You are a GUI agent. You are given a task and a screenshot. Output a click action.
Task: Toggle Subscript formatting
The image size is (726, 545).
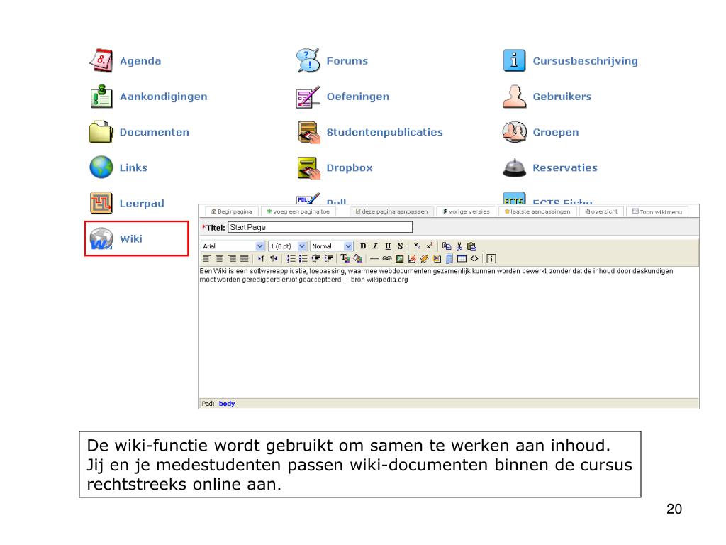click(417, 246)
